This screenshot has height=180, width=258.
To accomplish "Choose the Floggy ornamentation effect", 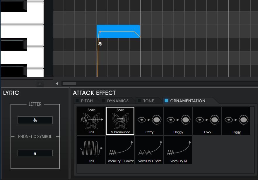I will click(178, 121).
